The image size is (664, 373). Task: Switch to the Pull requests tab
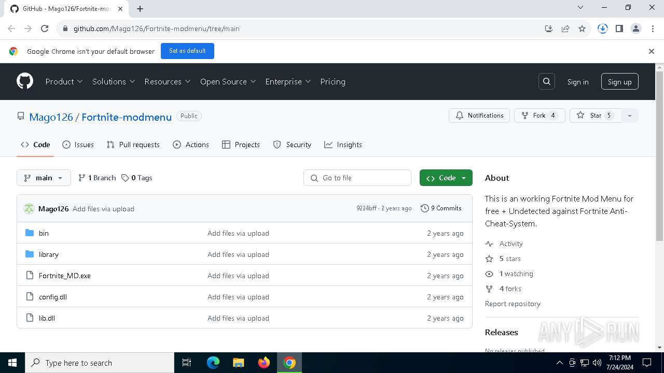(x=133, y=145)
